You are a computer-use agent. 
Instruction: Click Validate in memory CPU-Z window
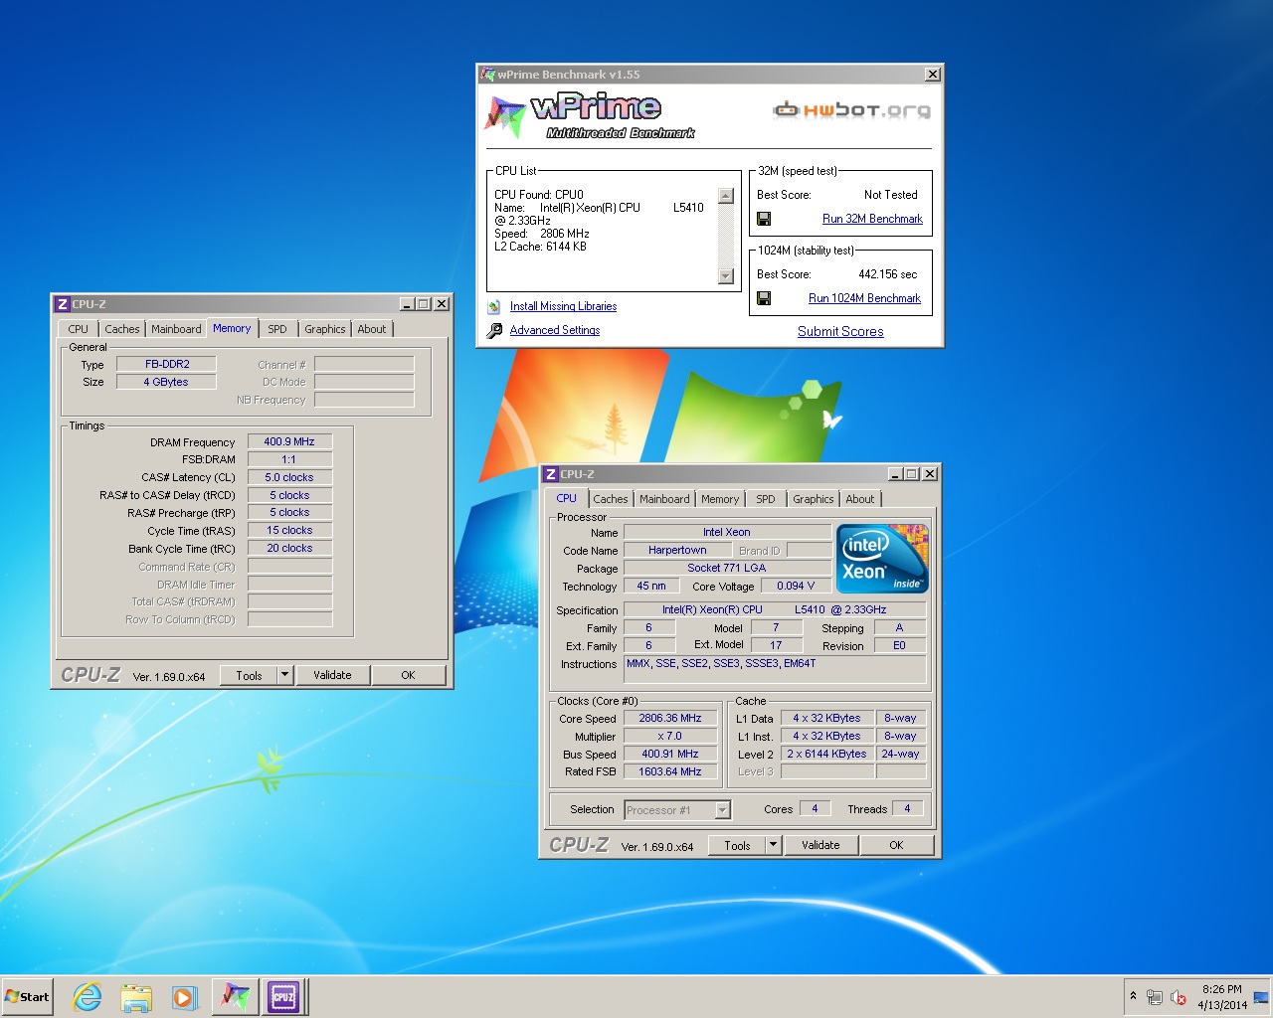tap(332, 675)
